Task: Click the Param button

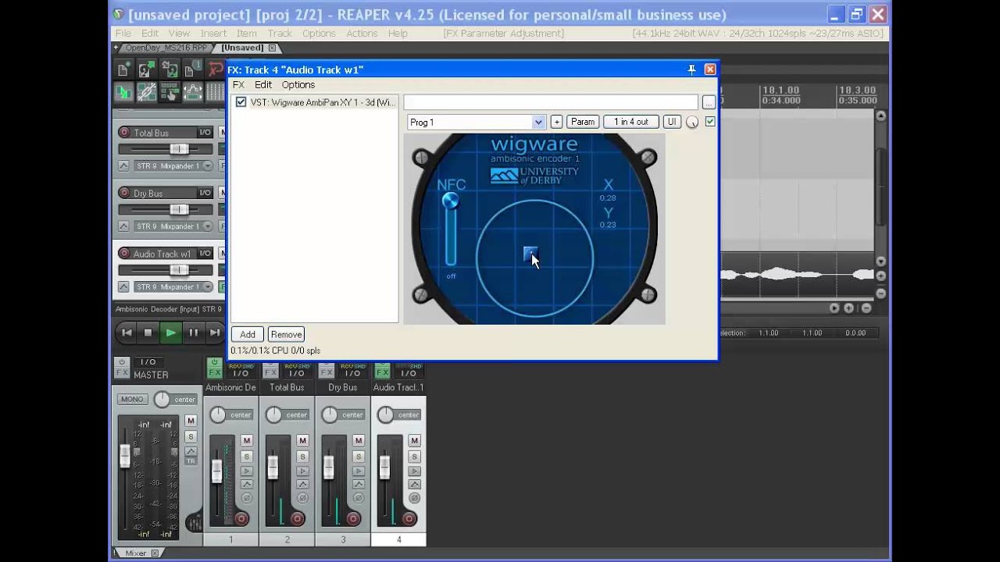Action: (x=583, y=122)
